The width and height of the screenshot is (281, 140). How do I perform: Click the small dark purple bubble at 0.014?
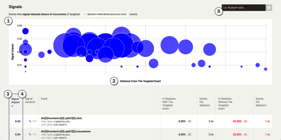click(25, 60)
